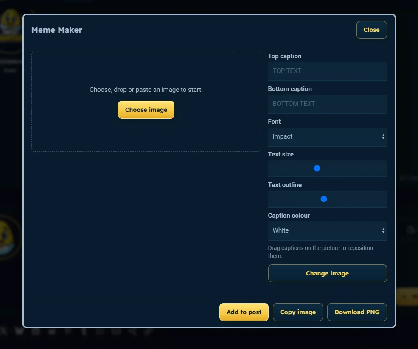Click the Download PNG button
418x349 pixels.
pyautogui.click(x=357, y=312)
